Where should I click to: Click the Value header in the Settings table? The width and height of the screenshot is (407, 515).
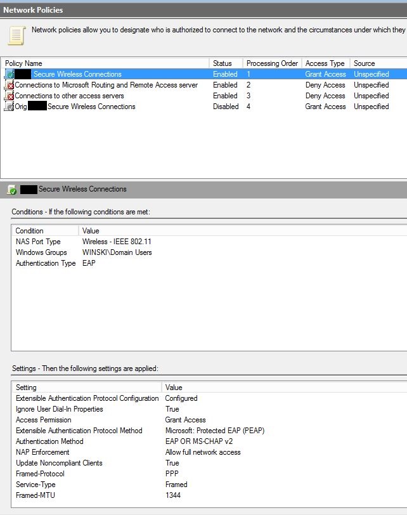(x=285, y=388)
